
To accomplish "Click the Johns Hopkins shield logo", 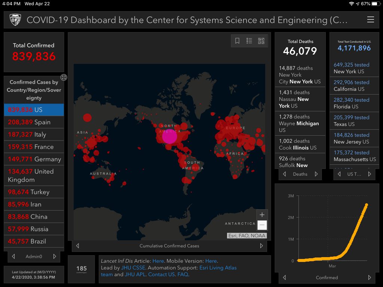I will tap(15, 20).
